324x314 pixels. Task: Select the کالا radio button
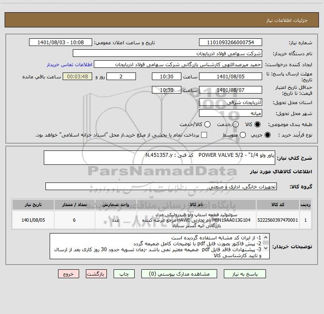tap(258, 124)
